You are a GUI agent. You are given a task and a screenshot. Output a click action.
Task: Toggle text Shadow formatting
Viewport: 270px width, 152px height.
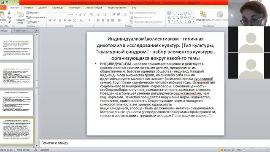click(65, 20)
